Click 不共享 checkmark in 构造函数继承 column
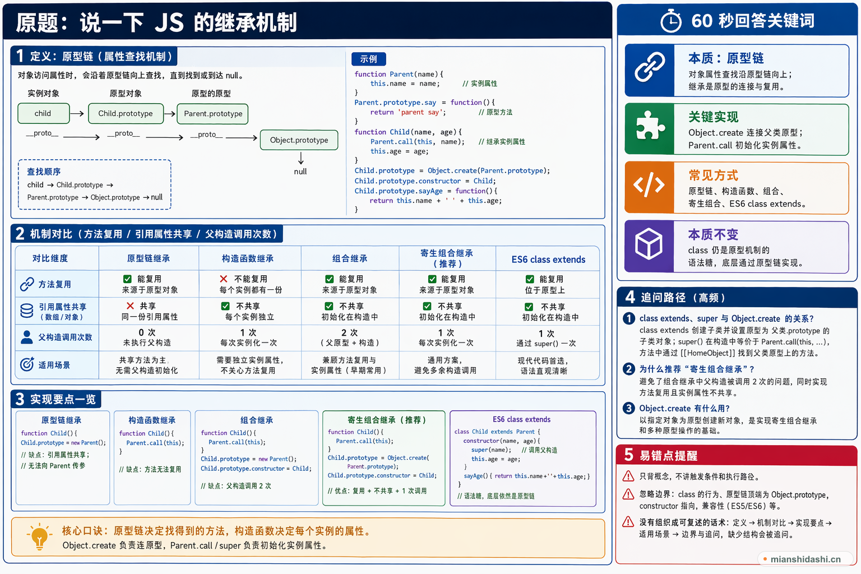 point(225,306)
